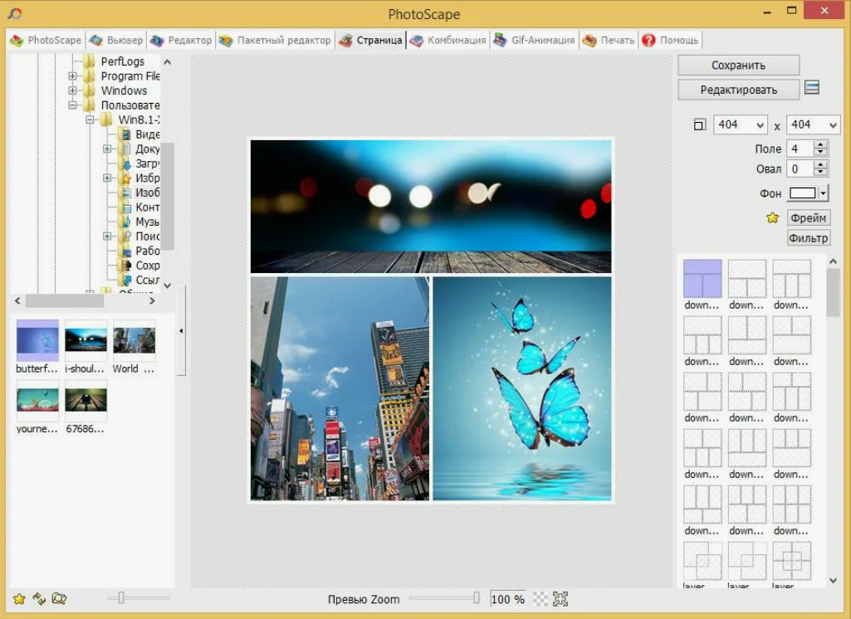Click the Редактировать button
The height and width of the screenshot is (619, 851).
click(x=738, y=90)
